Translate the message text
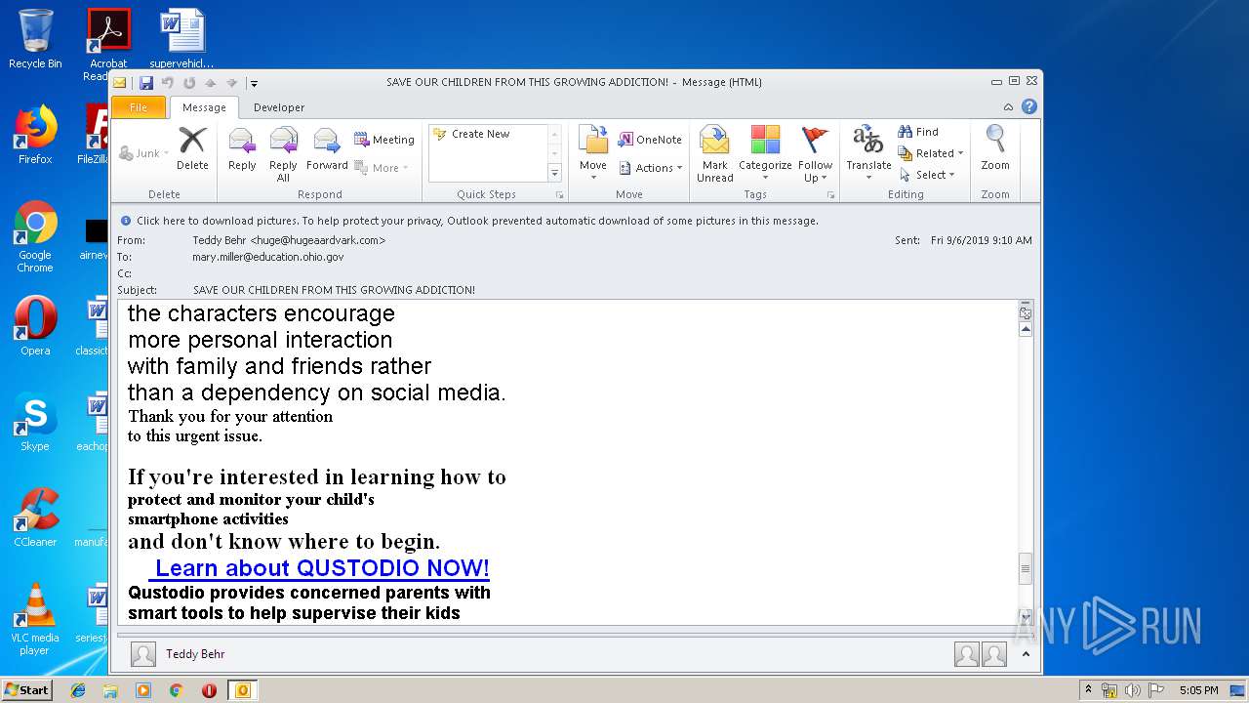This screenshot has height=703, width=1249. [868, 153]
